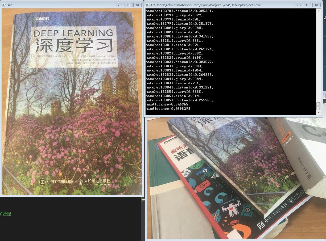Image resolution: width=326 pixels, height=241 pixels.
Task: Click the console scrollbar down arrow
Action: tap(318, 113)
